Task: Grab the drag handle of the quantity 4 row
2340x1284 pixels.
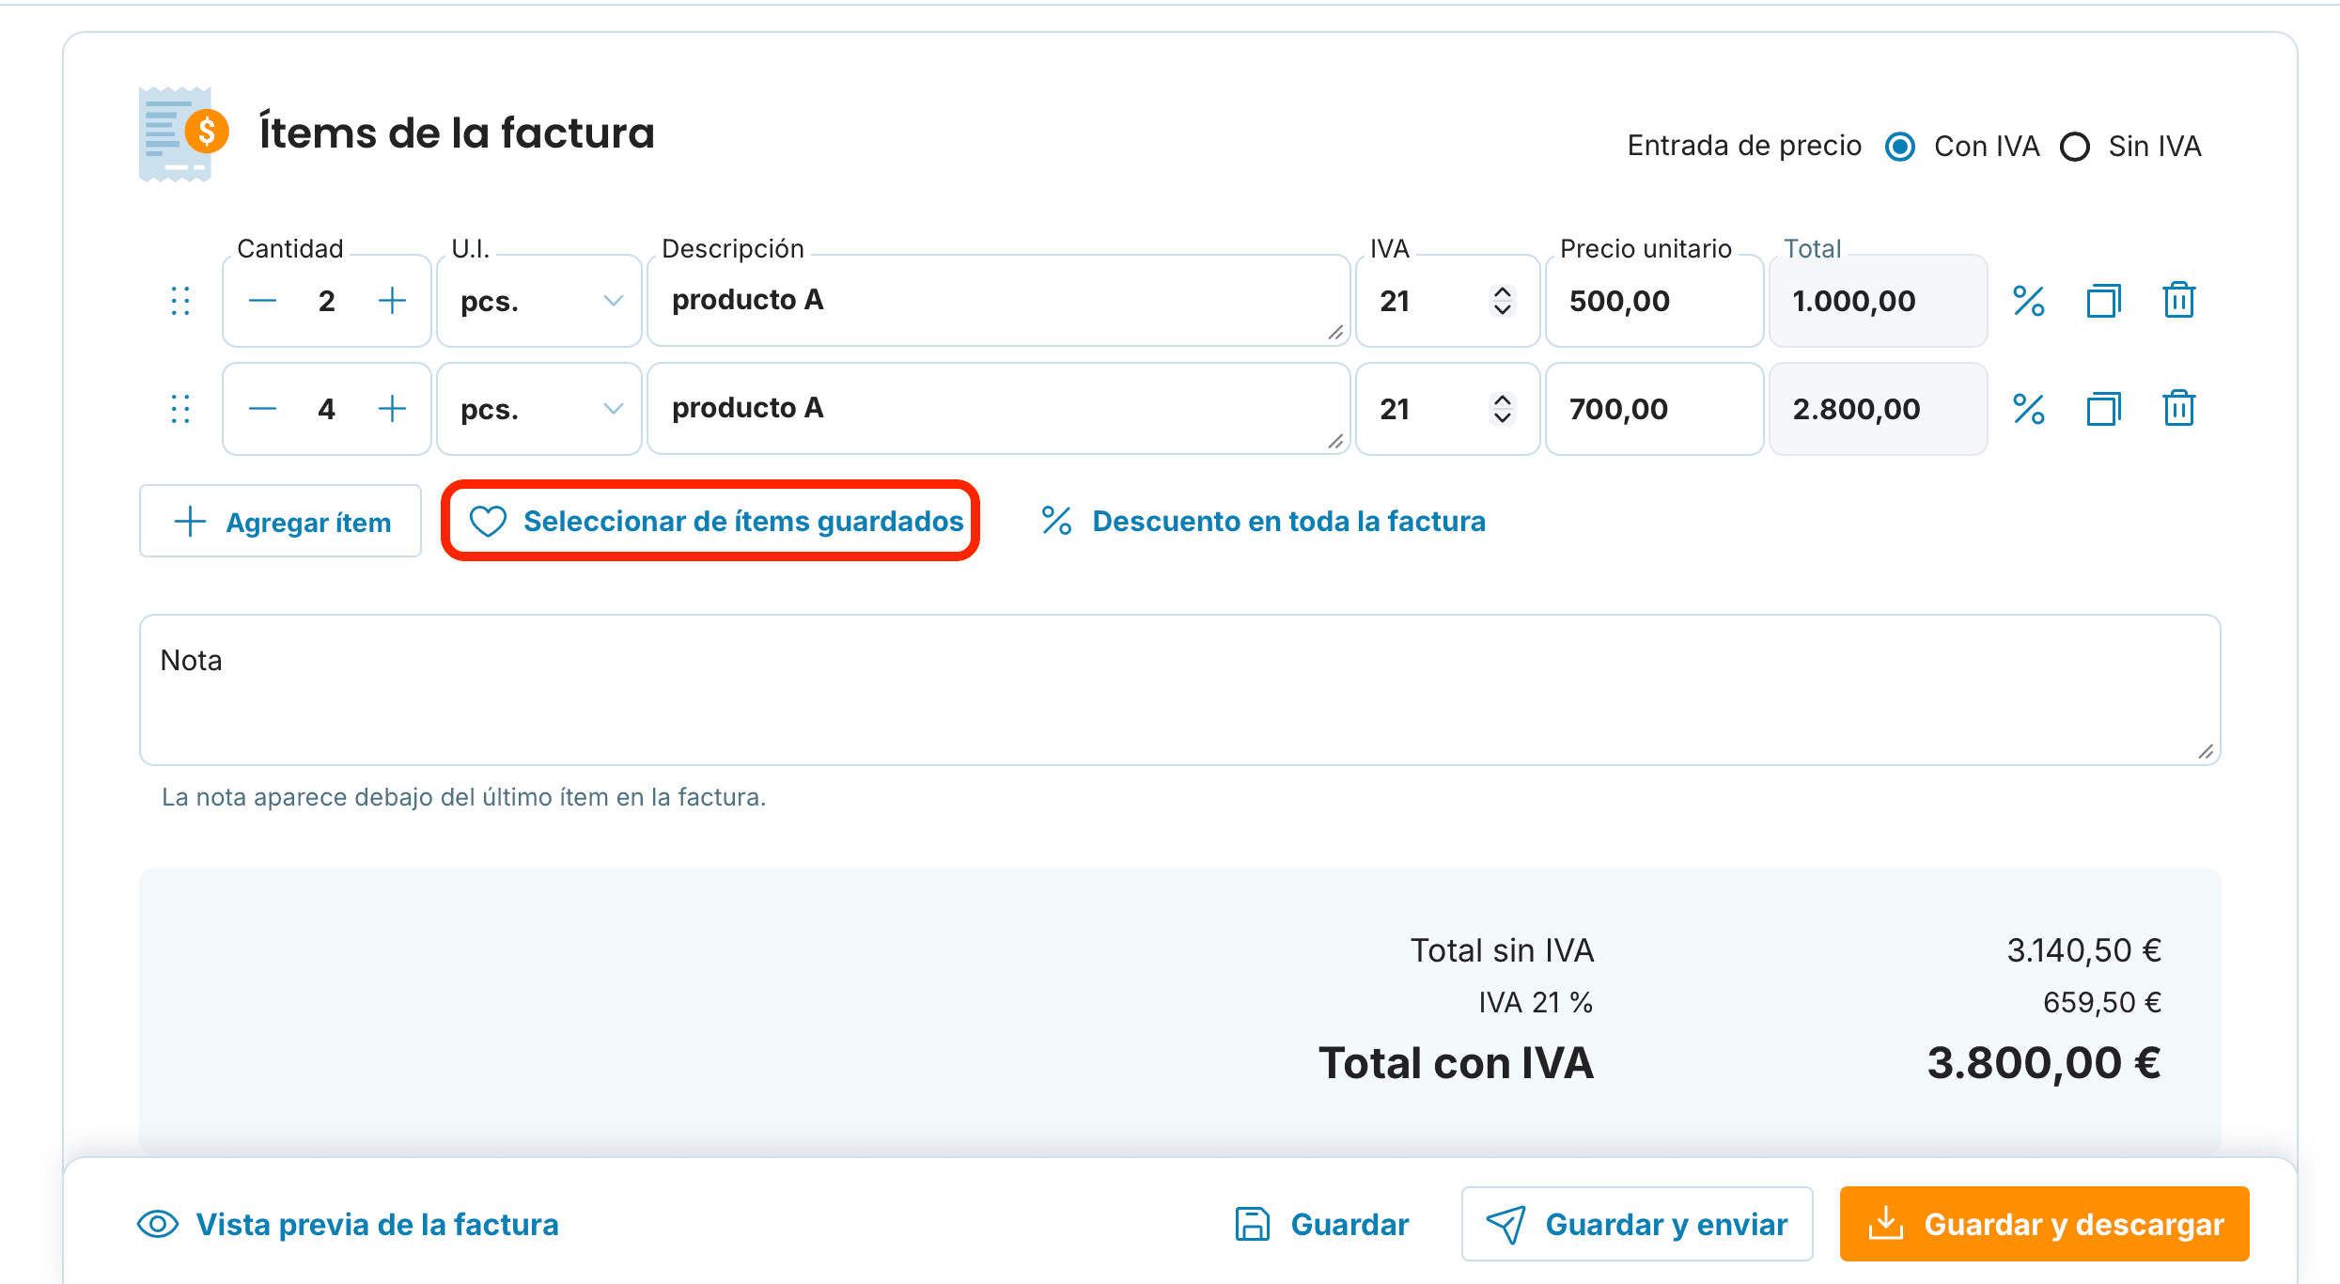Action: (x=180, y=409)
